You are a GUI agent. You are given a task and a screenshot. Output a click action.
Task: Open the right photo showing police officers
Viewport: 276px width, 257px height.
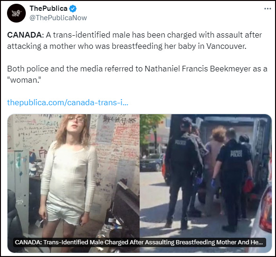206,183
